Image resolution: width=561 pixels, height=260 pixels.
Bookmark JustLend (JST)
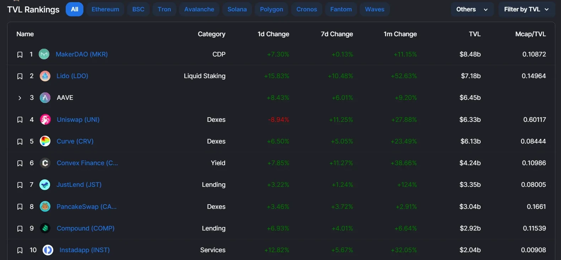click(20, 185)
